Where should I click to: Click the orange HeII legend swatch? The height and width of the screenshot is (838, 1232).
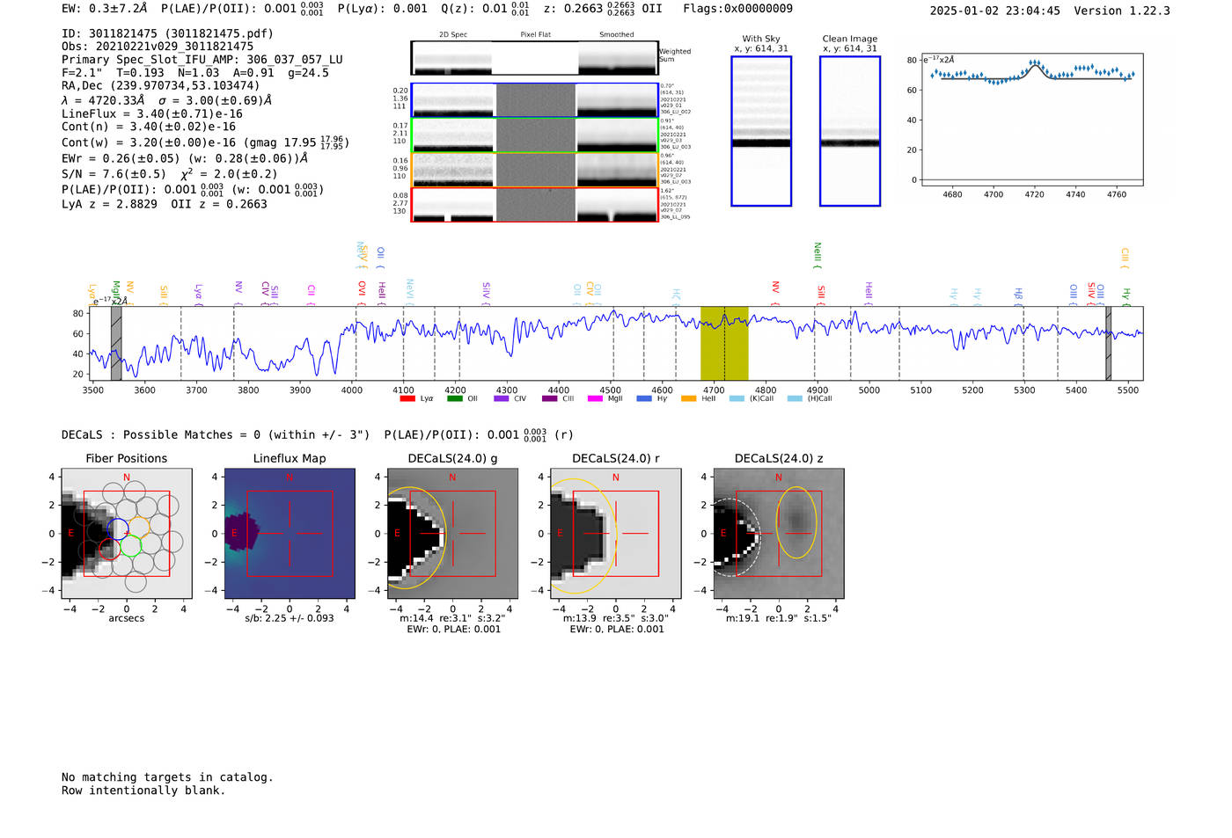coord(688,398)
